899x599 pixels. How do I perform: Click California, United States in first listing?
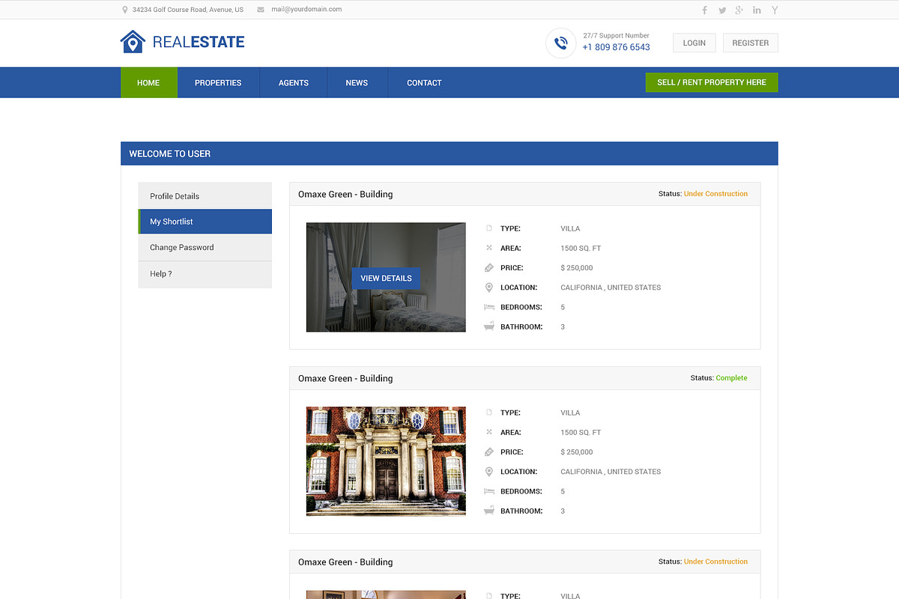point(611,288)
